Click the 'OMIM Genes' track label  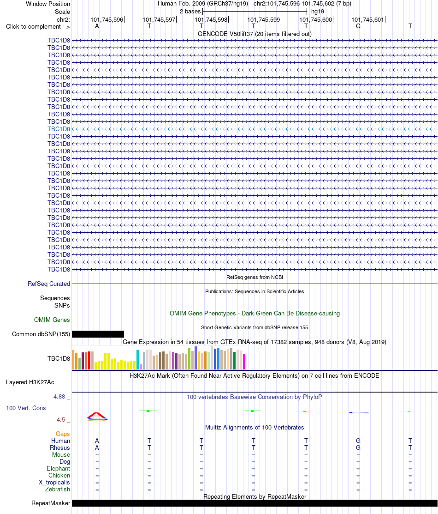point(52,320)
